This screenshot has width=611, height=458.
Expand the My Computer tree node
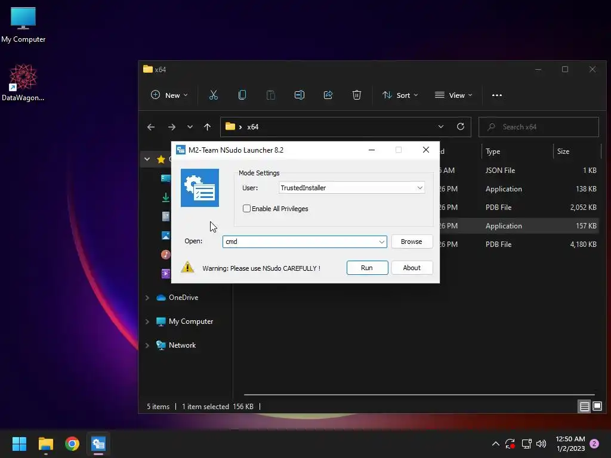click(147, 321)
